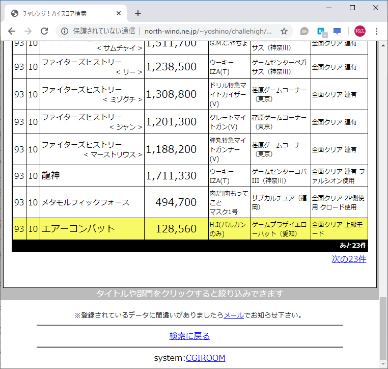Click the vertical scrollbar thumb
388x369 pixels.
[x=383, y=328]
